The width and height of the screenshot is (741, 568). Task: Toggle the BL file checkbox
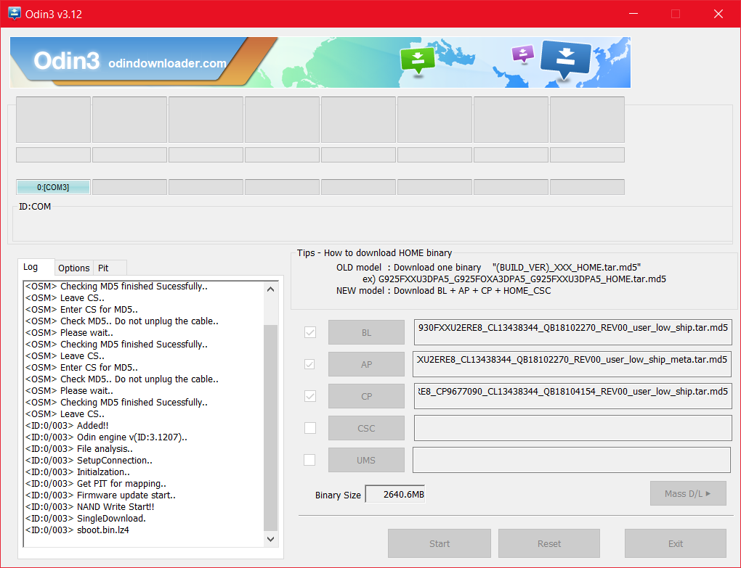(x=310, y=332)
